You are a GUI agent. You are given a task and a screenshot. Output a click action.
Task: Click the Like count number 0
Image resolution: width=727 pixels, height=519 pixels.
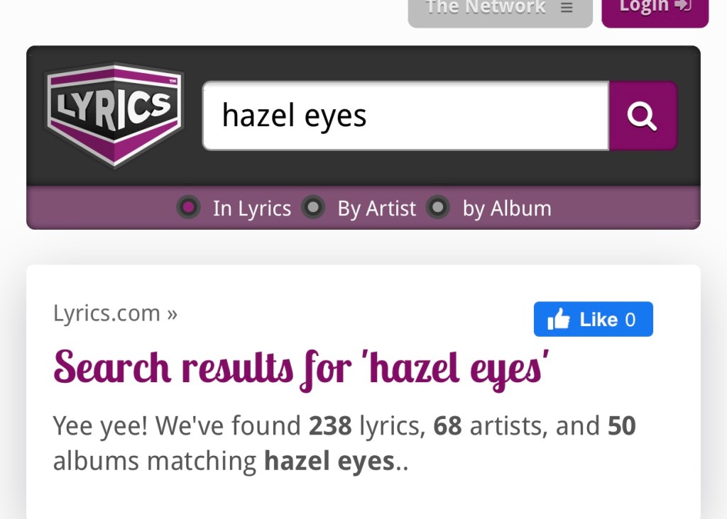pos(630,320)
